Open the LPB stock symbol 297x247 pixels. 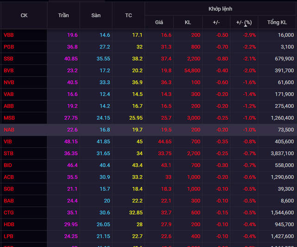(x=8, y=236)
